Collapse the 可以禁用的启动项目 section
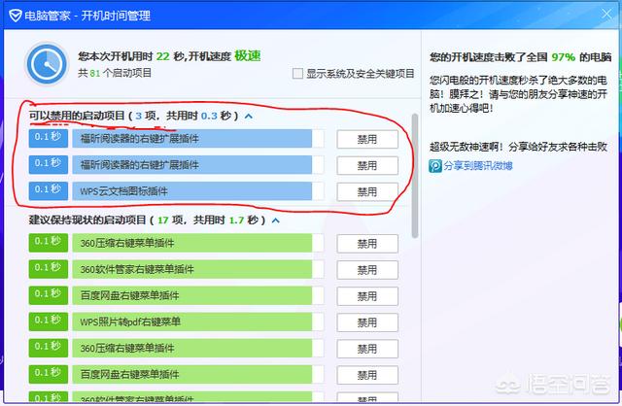Viewport: 622px width, 406px height. tap(249, 116)
